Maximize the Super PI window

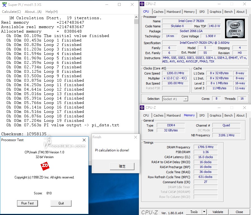click(x=119, y=4)
